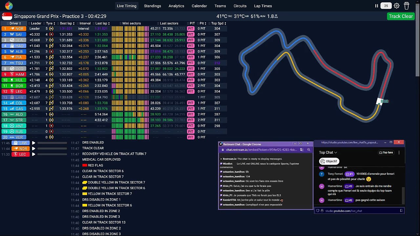The height and width of the screenshot is (236, 420).
Task: Click the Leader column header
Action: click(x=35, y=23)
